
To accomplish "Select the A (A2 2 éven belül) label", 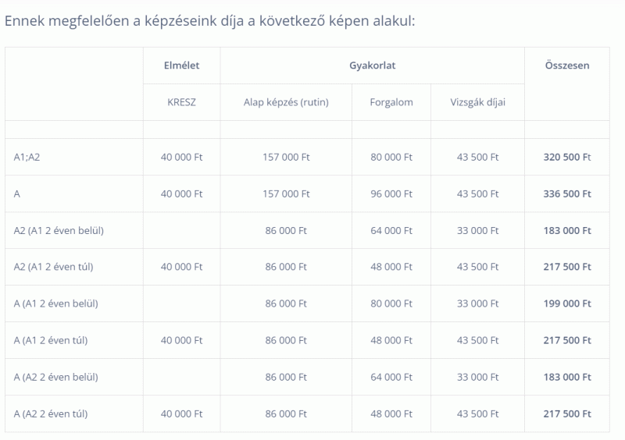I will (55, 377).
